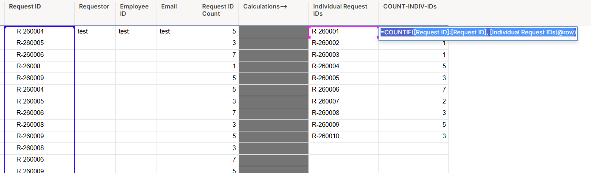Select the Email column header
The height and width of the screenshot is (173, 591).
click(x=177, y=13)
